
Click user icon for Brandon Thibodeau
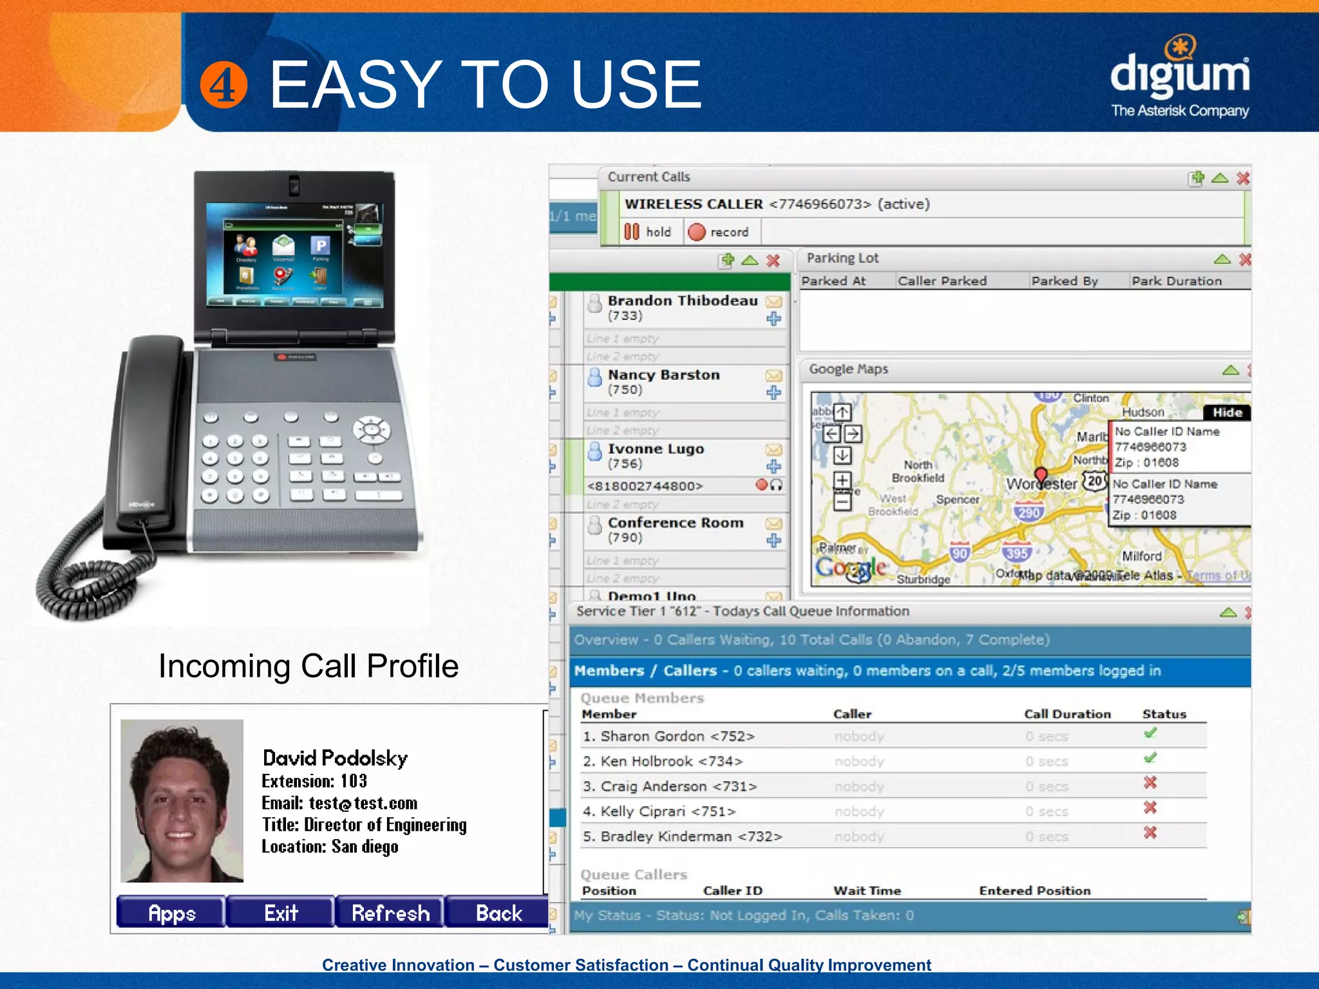click(595, 304)
